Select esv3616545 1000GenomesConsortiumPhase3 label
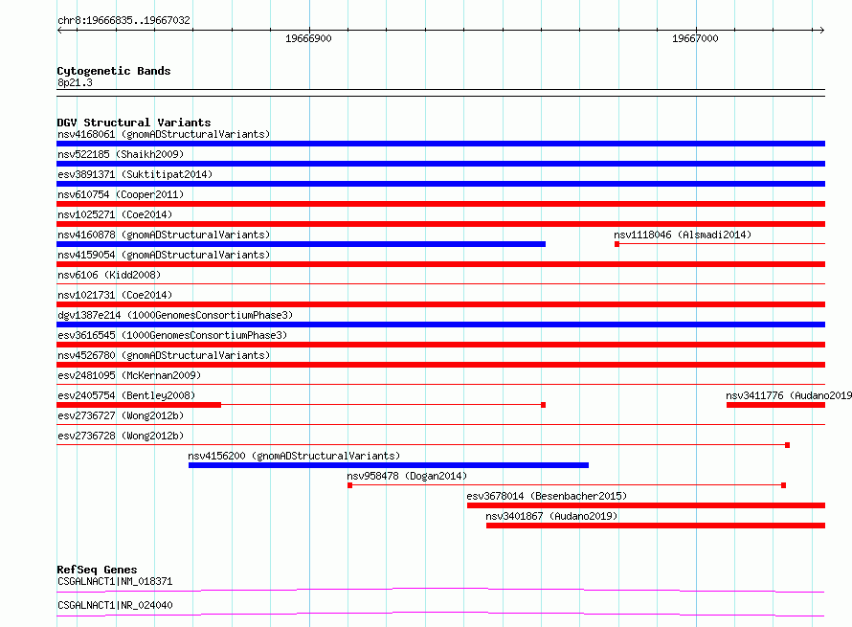This screenshot has width=852, height=627. (172, 335)
